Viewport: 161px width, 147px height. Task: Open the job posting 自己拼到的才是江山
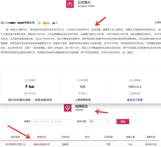pyautogui.click(x=15, y=144)
